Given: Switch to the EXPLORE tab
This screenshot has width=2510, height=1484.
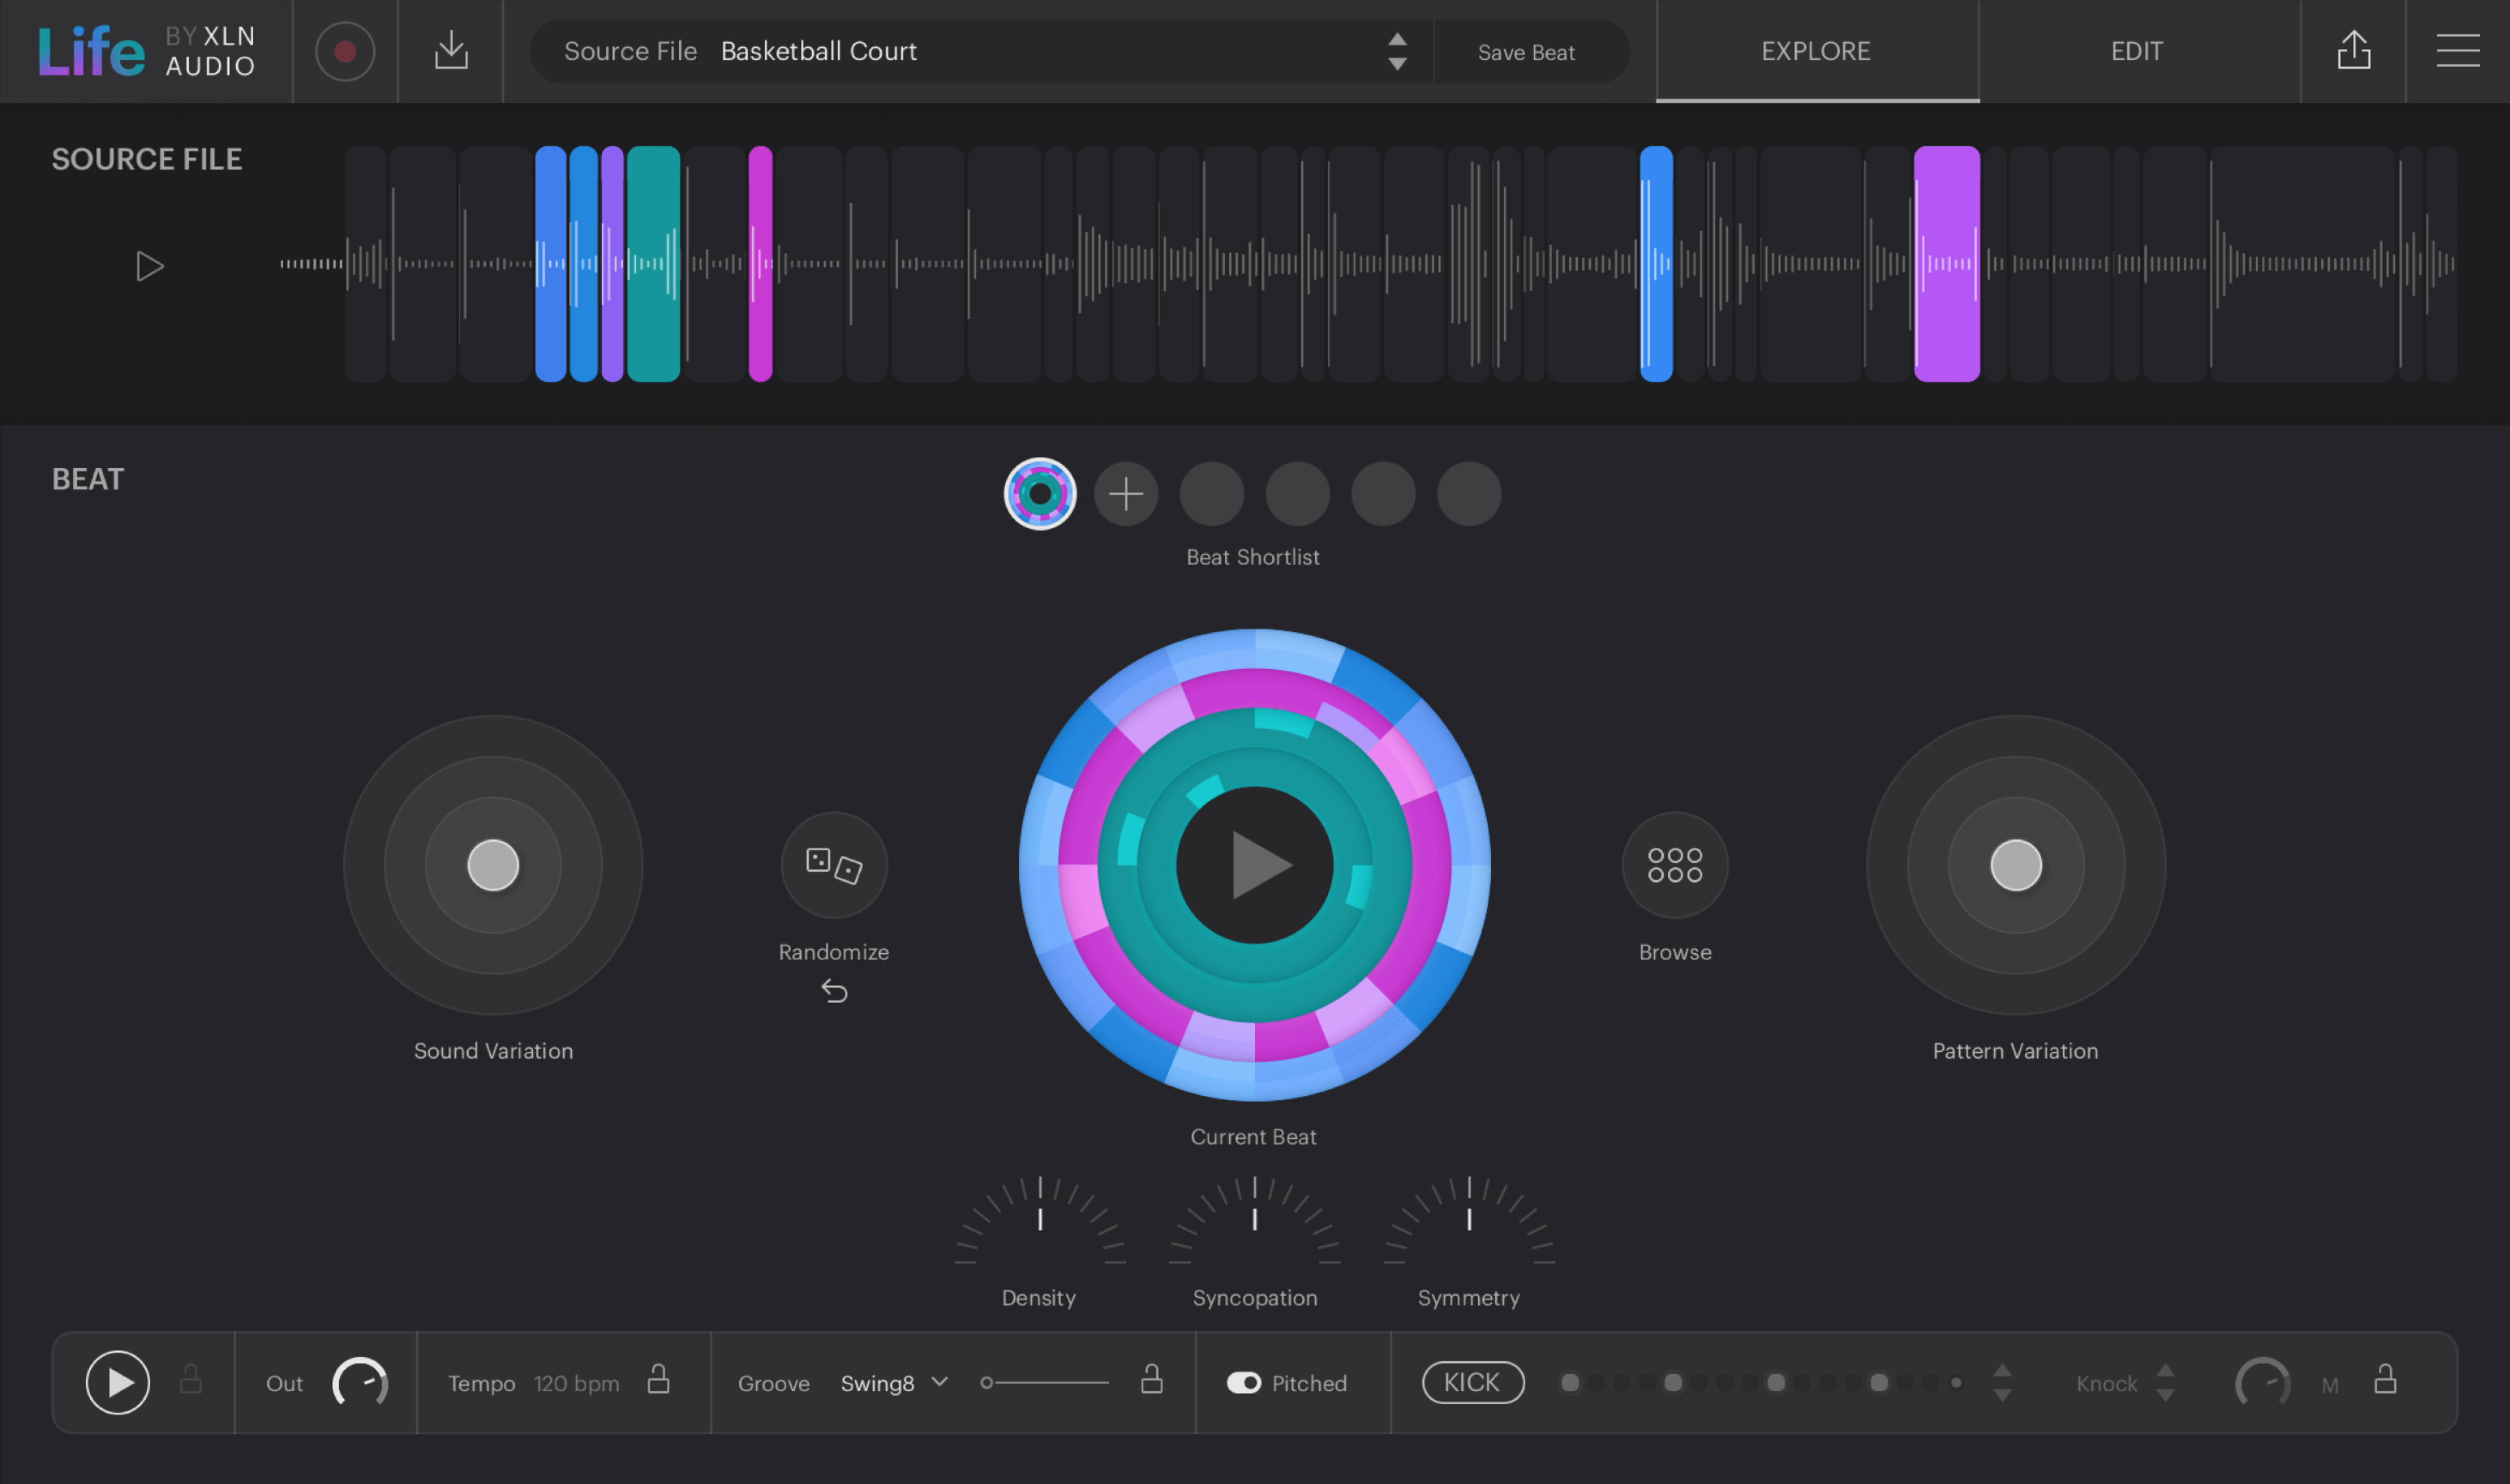Looking at the screenshot, I should [1817, 51].
